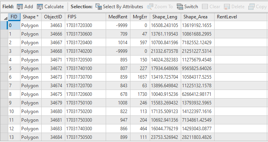Click MedRent value 895
The width and height of the screenshot is (268, 142).
click(123, 60)
